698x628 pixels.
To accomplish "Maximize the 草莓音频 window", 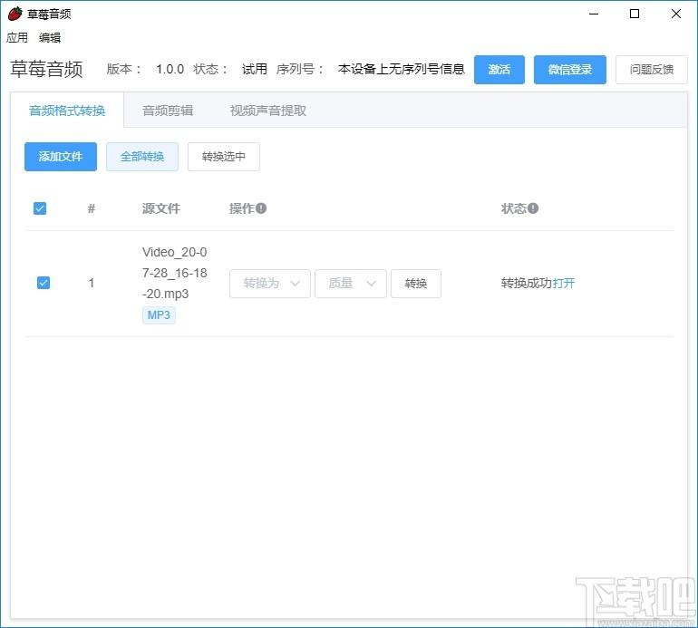I will pos(635,14).
